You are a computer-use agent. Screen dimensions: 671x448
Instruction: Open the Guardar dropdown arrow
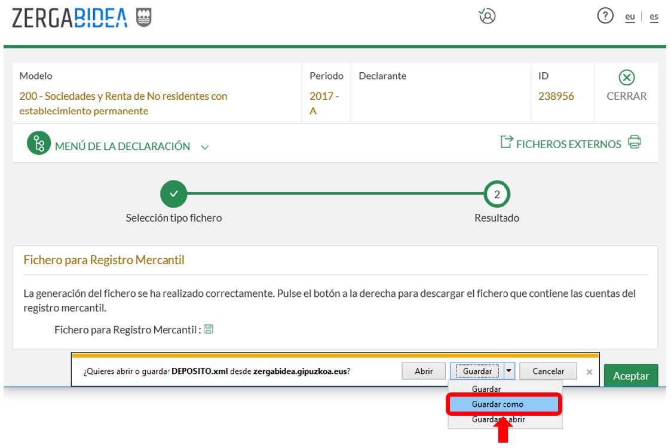coord(508,371)
